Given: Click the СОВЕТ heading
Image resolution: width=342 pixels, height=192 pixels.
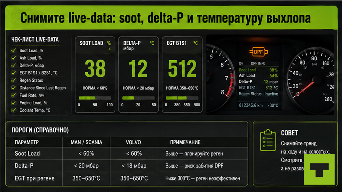Looking at the screenshot, I should coord(289,133).
